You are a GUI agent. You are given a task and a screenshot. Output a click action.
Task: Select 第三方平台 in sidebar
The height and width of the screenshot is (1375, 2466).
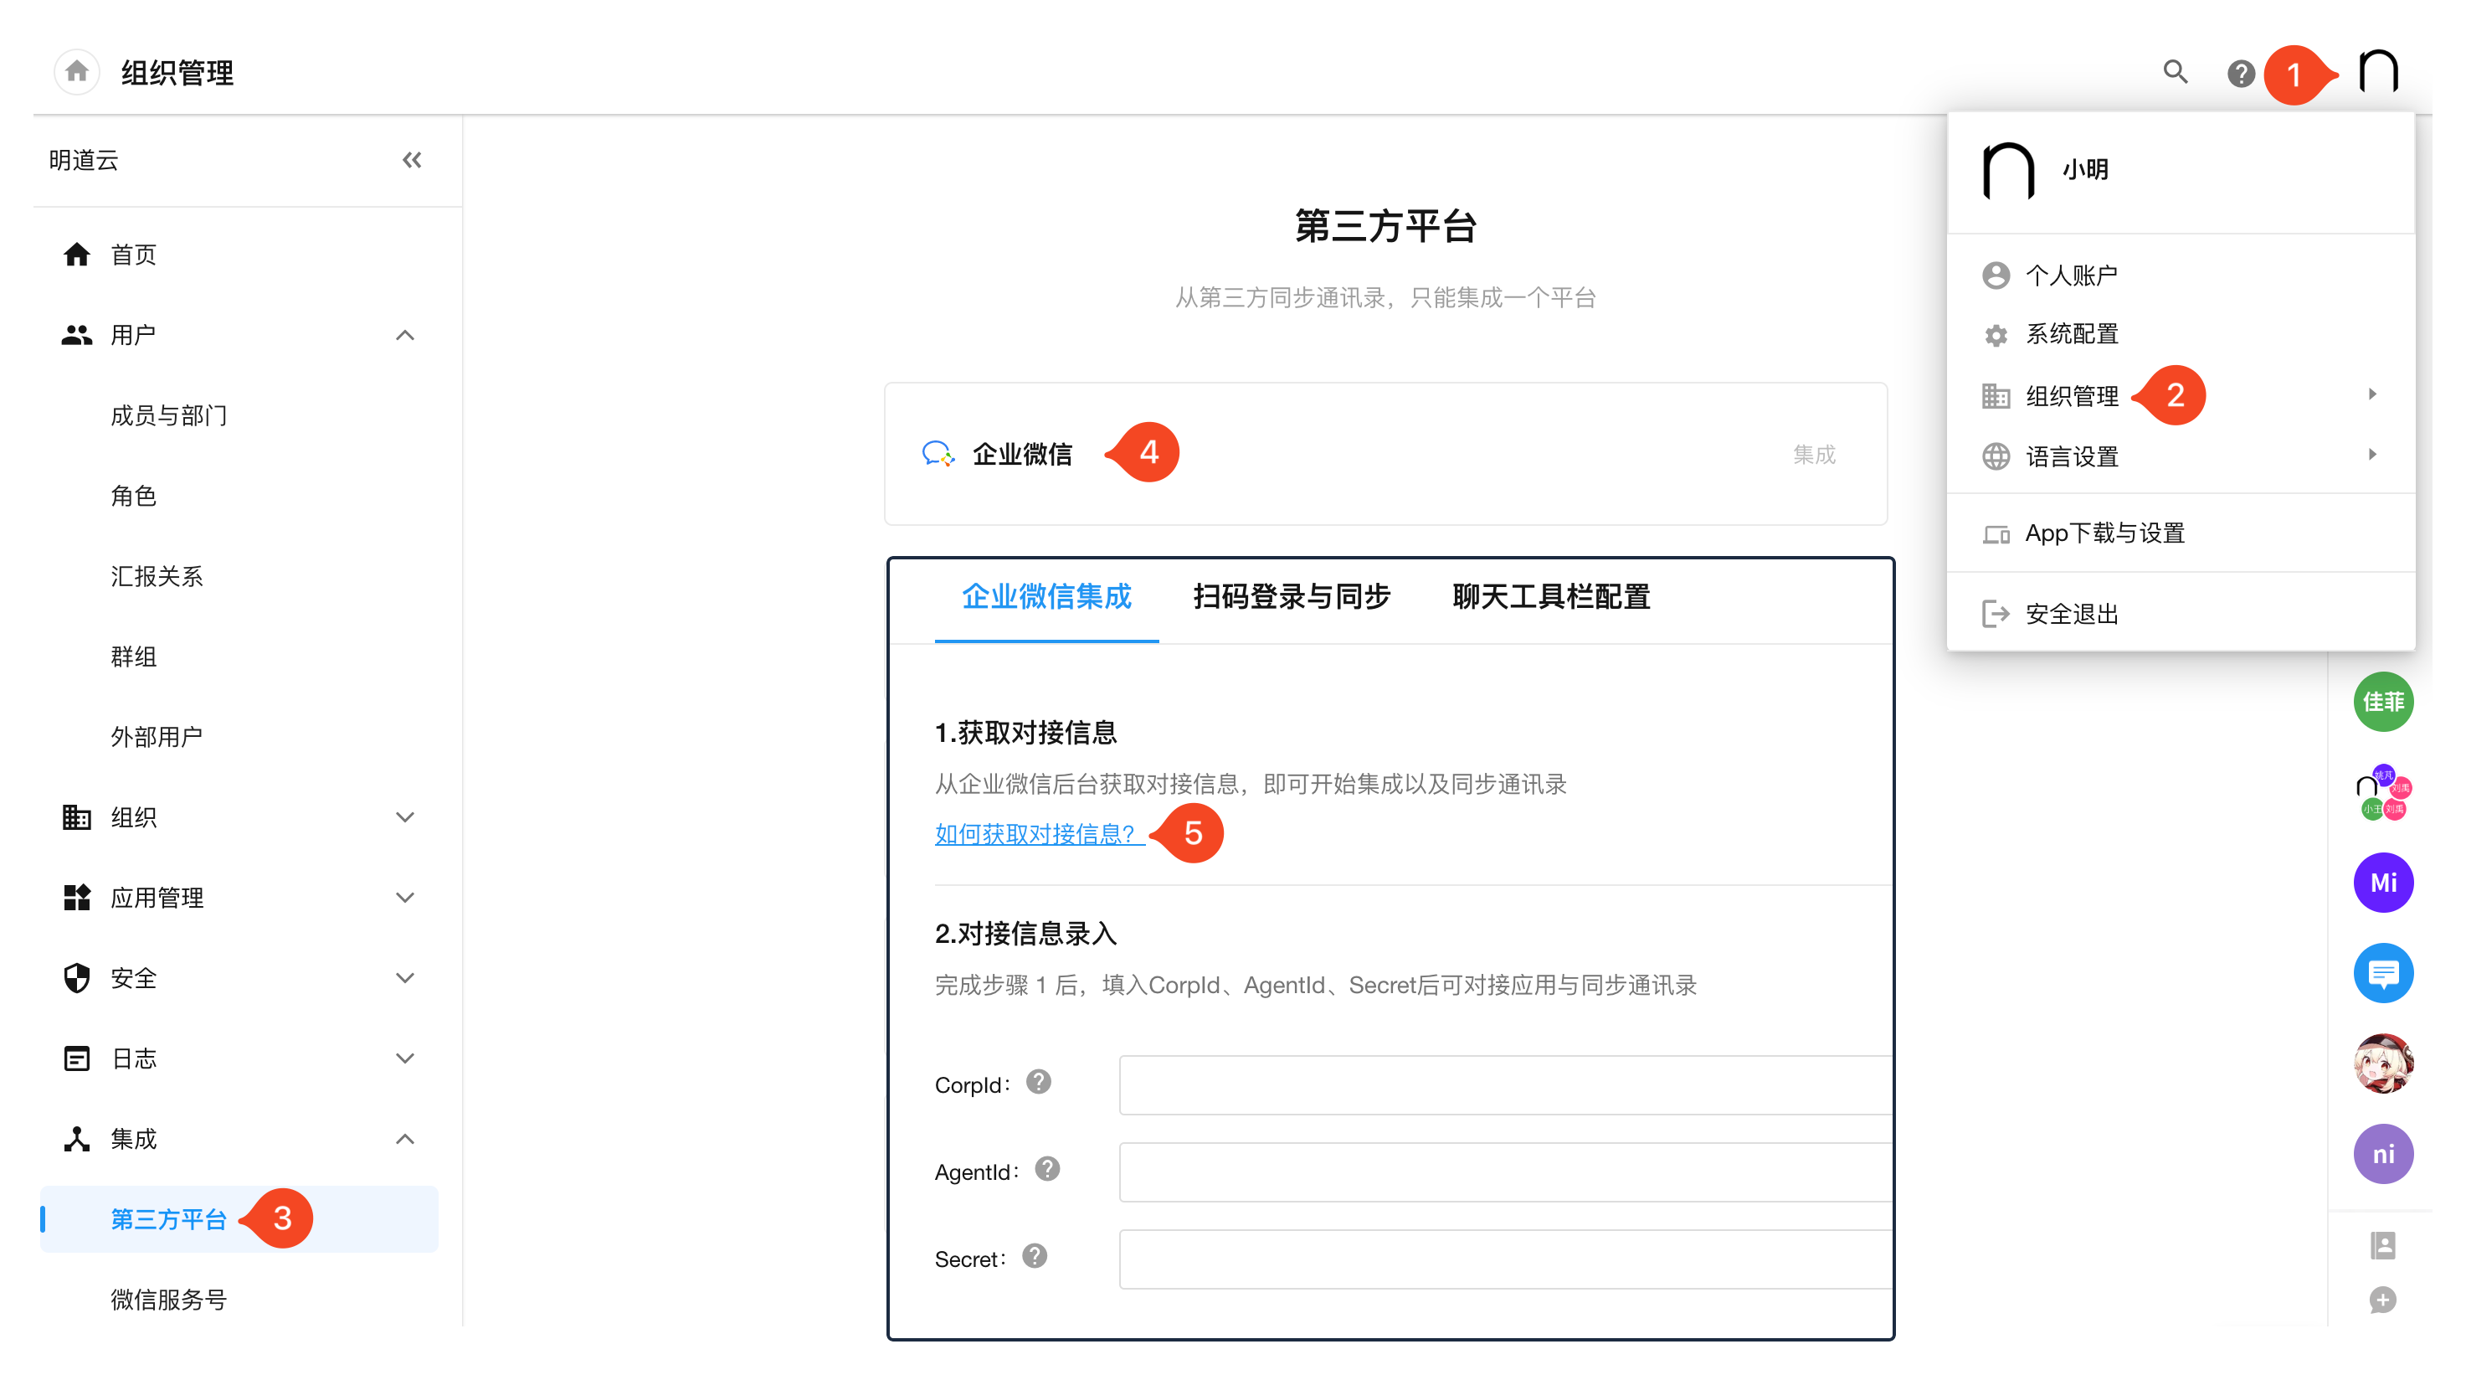point(239,1218)
